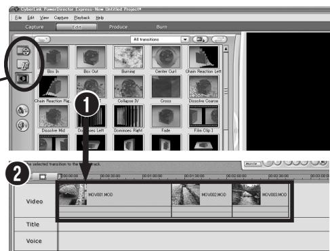Click the Box In label text
Viewport: 330px width, 251px height.
pos(54,71)
